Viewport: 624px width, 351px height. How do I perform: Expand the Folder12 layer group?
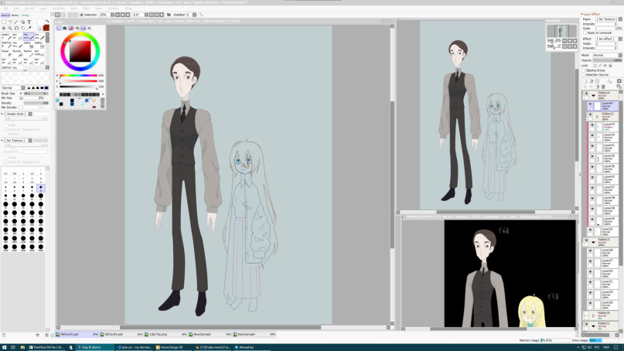coord(595,116)
